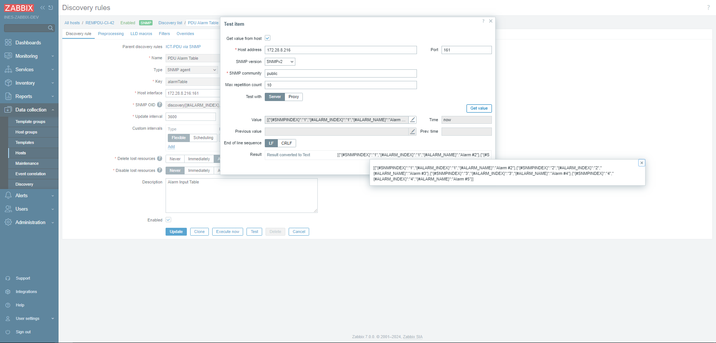Viewport: 716px width, 343px height.
Task: Click the Services sidebar icon
Action: pos(8,69)
